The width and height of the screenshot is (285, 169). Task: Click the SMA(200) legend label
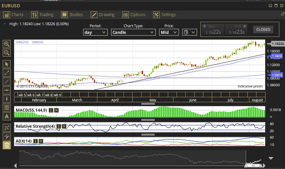click(x=22, y=42)
